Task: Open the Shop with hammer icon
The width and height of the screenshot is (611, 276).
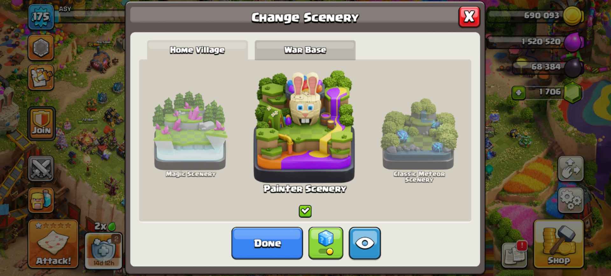Action: pos(558,244)
